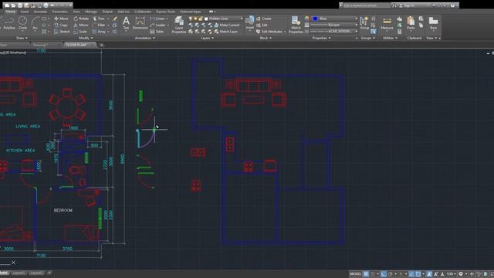The height and width of the screenshot is (278, 494).
Task: Click Match Properties tool
Action: click(x=296, y=25)
